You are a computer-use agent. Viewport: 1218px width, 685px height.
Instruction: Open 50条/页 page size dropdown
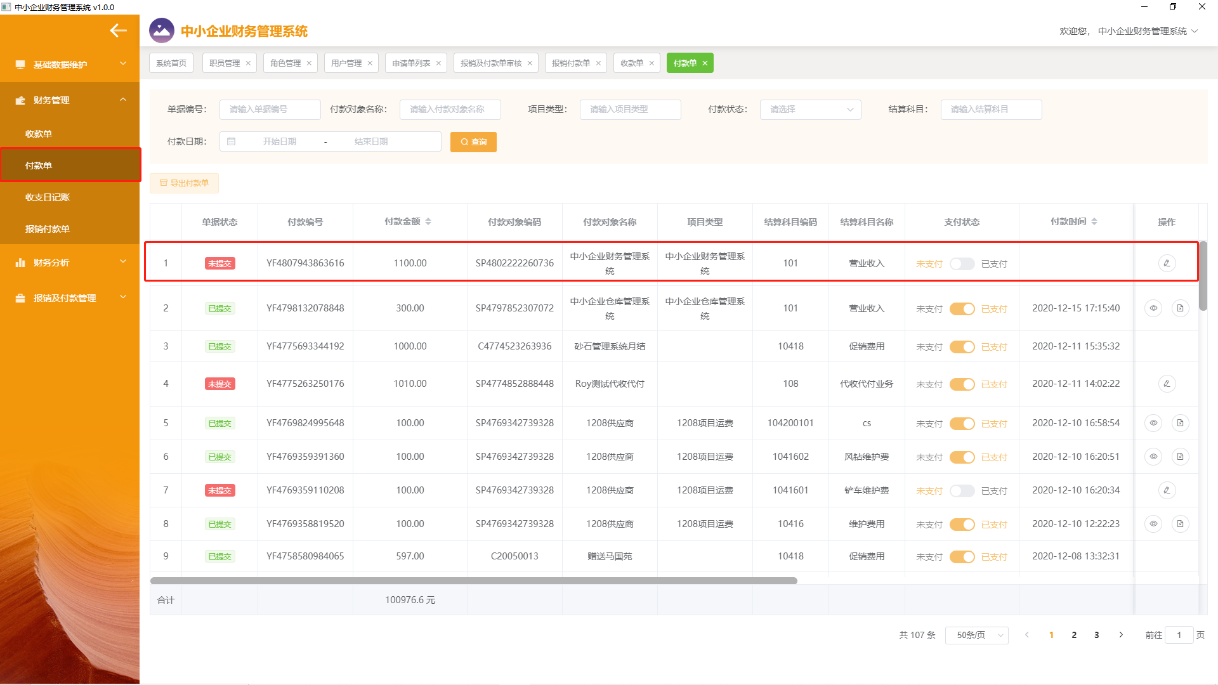coord(976,635)
